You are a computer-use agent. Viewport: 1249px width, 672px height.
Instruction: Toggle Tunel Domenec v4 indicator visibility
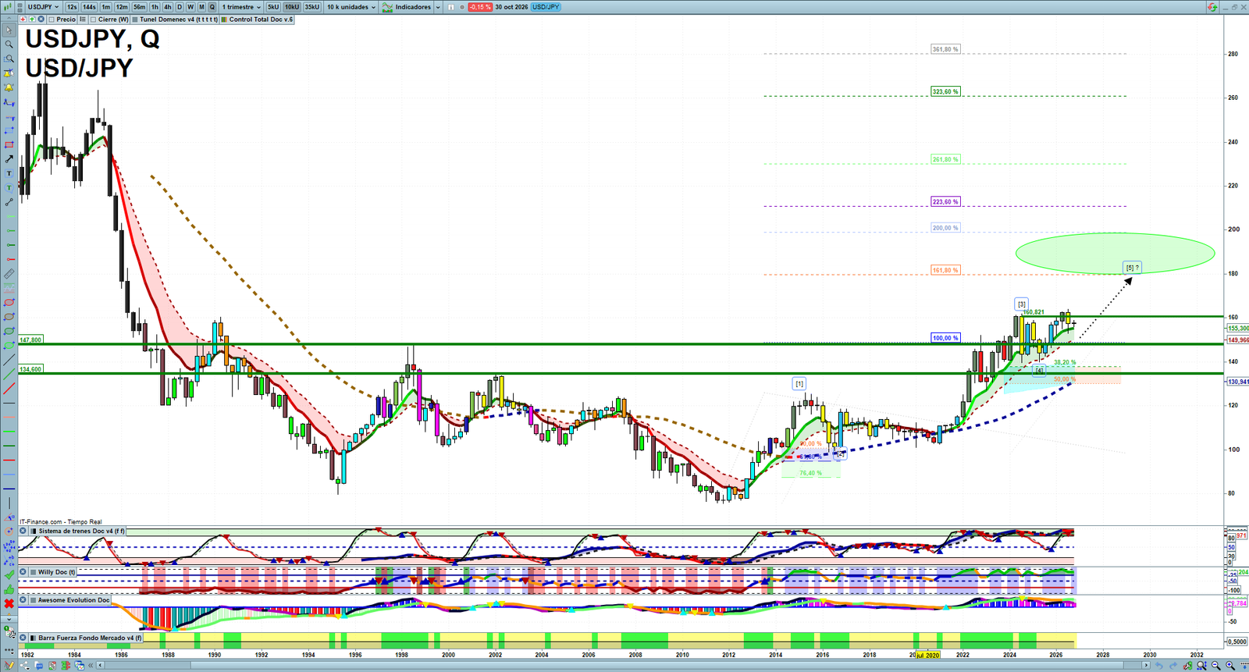(134, 20)
